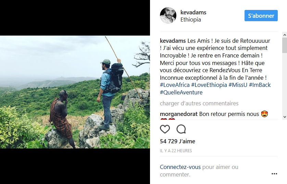Select the #LoveEthiopia hashtag

[x=209, y=85]
